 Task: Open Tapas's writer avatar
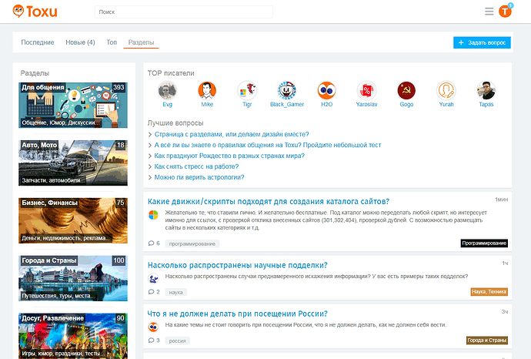click(x=486, y=90)
